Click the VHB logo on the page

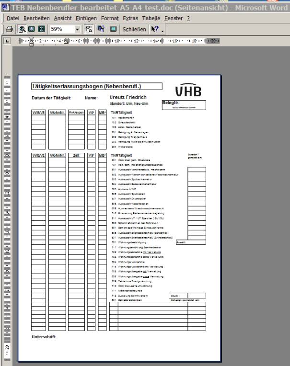(x=188, y=90)
